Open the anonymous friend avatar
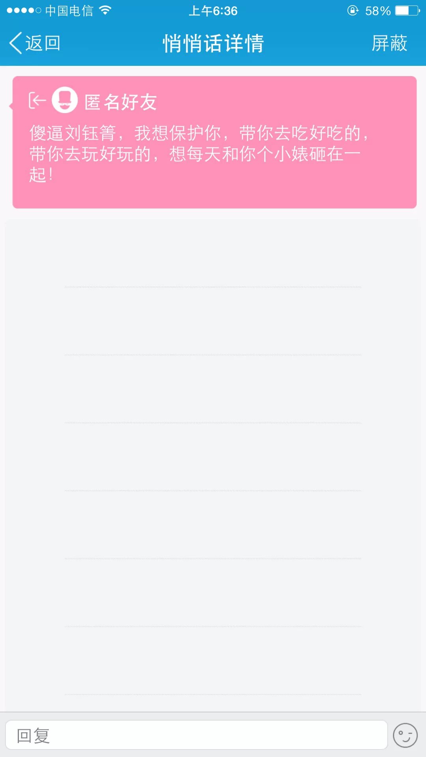 tap(65, 100)
